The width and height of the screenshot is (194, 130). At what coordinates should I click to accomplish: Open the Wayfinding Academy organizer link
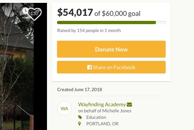pos(102,104)
